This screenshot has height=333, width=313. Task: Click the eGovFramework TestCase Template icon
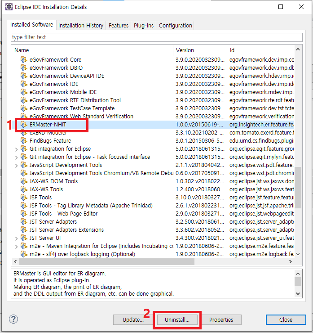pos(24,108)
